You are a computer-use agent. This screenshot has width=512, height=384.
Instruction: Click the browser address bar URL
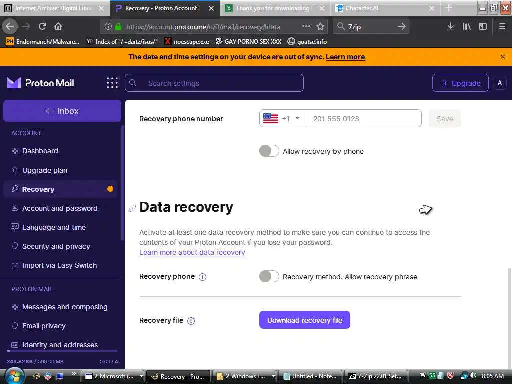(203, 27)
